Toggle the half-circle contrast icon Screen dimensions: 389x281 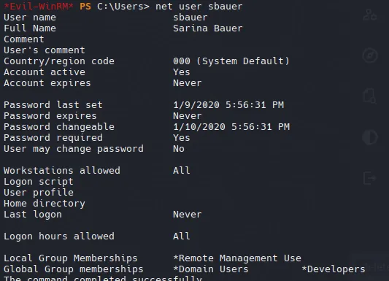pyautogui.click(x=370, y=137)
